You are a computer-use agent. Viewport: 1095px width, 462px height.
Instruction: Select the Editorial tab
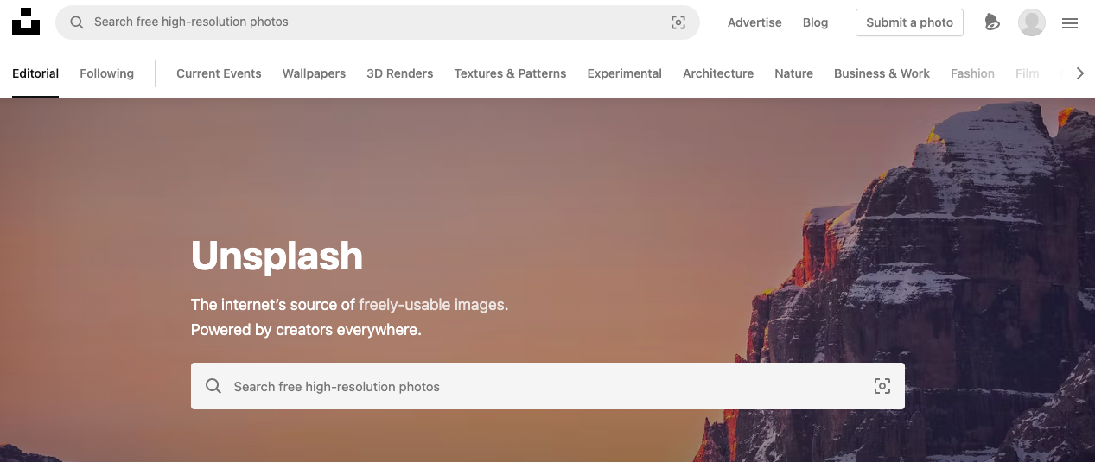(35, 73)
